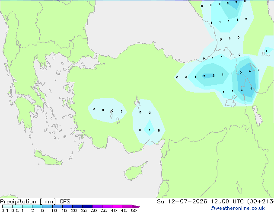Click the 1–2 mm legend color swatch
Viewport: 274px width, 212px height.
(27, 206)
